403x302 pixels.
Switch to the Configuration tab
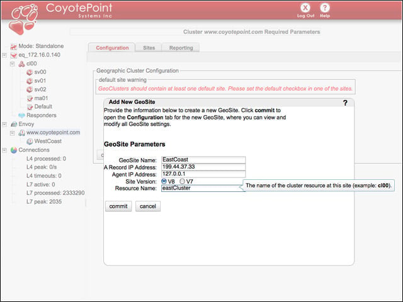click(112, 48)
